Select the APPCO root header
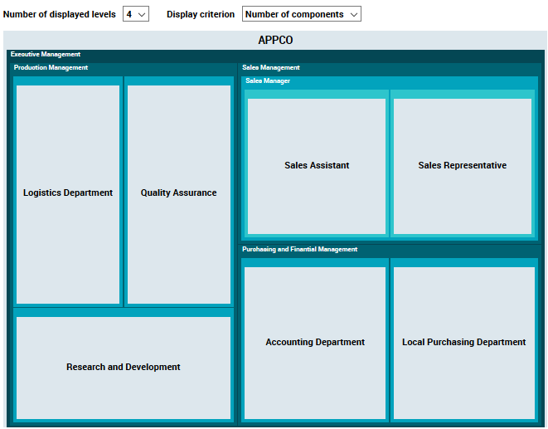 coord(275,40)
